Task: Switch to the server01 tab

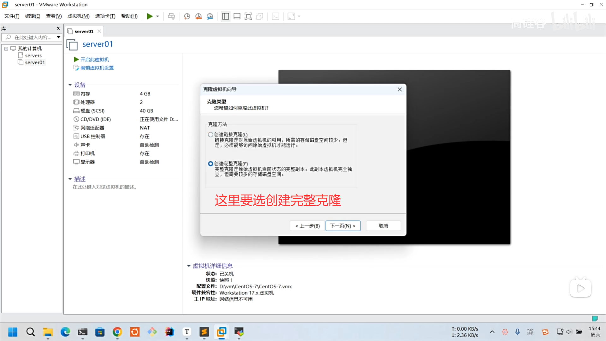Action: click(84, 31)
